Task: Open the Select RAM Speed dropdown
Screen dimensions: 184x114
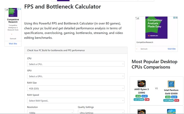Action: tap(76, 100)
